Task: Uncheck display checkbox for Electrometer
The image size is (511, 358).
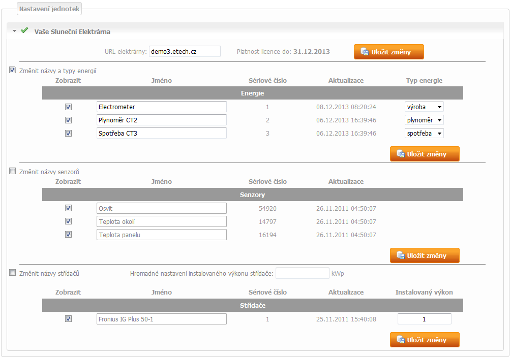Action: coord(69,107)
